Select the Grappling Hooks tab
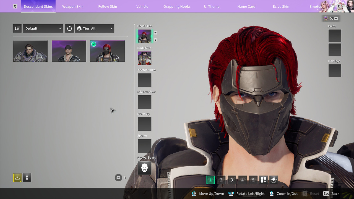 pyautogui.click(x=177, y=6)
